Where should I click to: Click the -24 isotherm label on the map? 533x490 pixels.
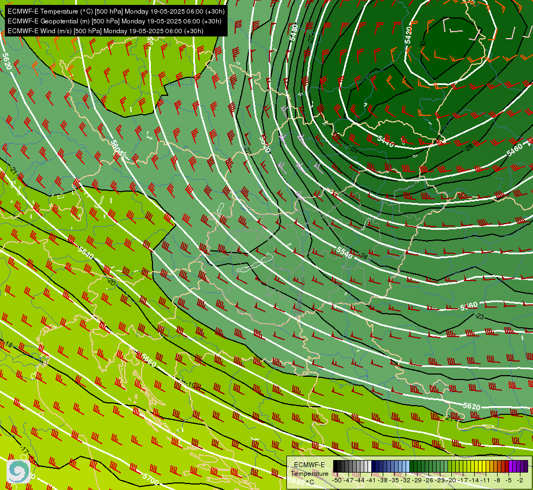click(x=363, y=256)
